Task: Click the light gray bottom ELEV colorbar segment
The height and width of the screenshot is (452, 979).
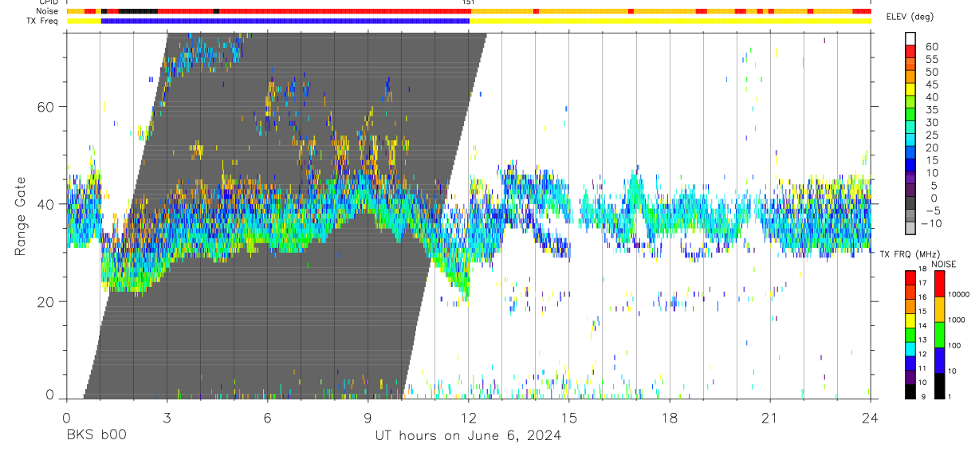Action: [x=910, y=227]
